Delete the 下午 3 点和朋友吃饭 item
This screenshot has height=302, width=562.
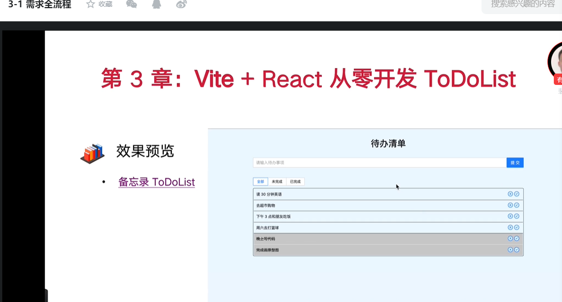point(510,216)
